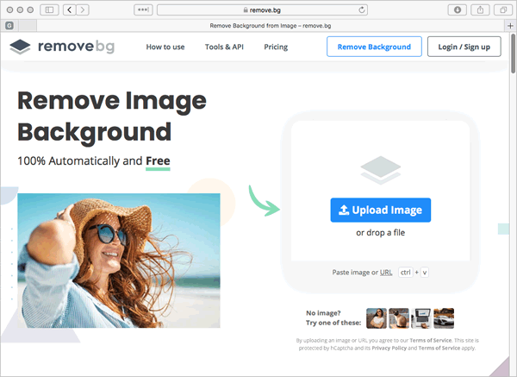Select the sports car sample thumbnail
This screenshot has width=517, height=377.
(444, 318)
